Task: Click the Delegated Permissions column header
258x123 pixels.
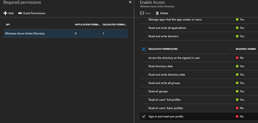Action: tap(115, 25)
